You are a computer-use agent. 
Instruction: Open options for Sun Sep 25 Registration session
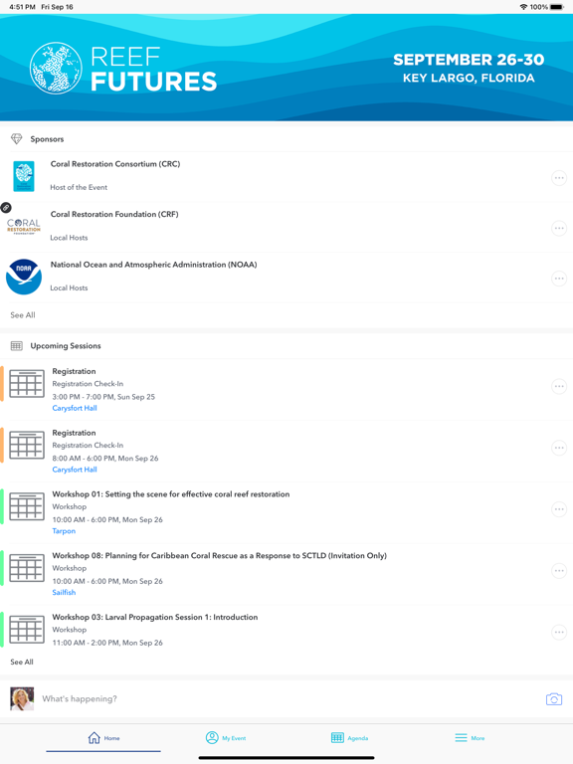559,386
